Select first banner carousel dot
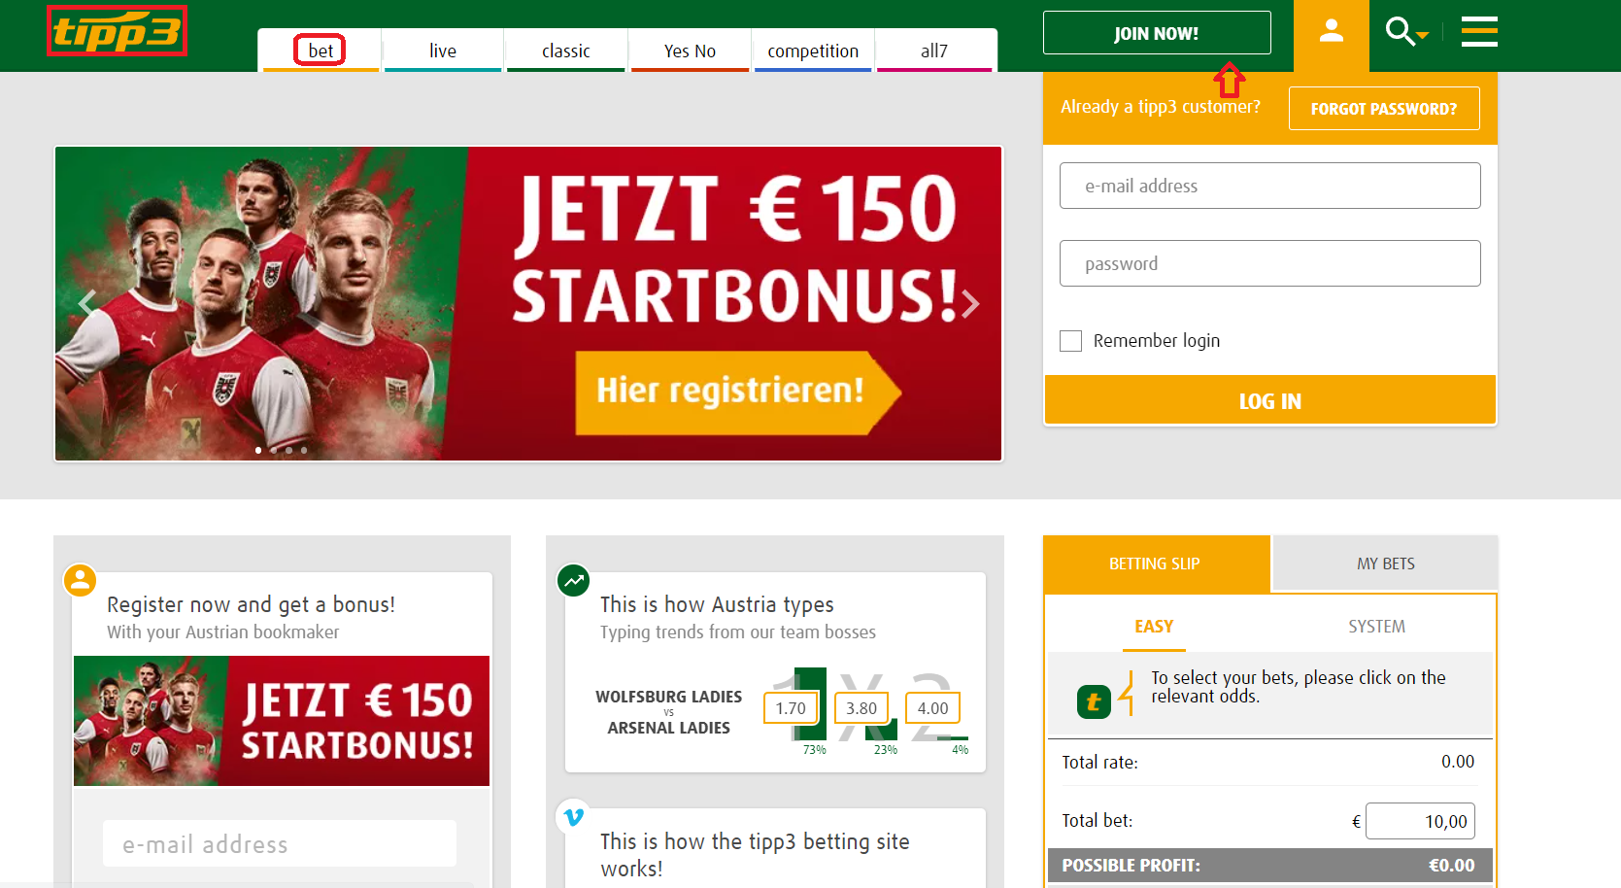1621x888 pixels. point(258,450)
